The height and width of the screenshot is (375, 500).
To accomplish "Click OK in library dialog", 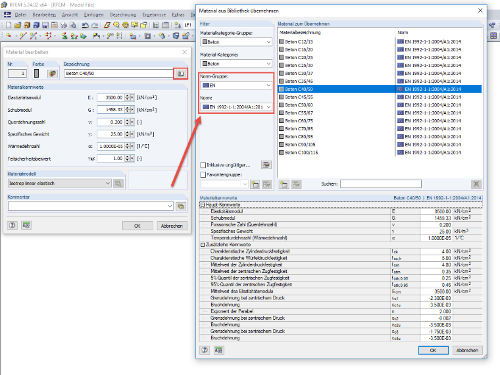I will (x=433, y=350).
